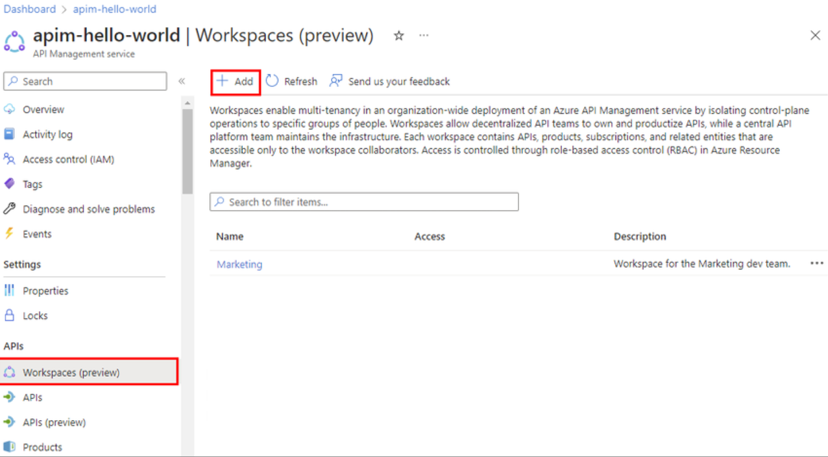The height and width of the screenshot is (457, 828).
Task: Click the wrench Diagnose icon
Action: 9,209
